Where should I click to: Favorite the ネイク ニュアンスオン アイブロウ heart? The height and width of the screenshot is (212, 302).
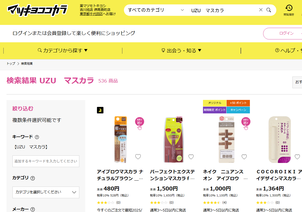(x=244, y=157)
